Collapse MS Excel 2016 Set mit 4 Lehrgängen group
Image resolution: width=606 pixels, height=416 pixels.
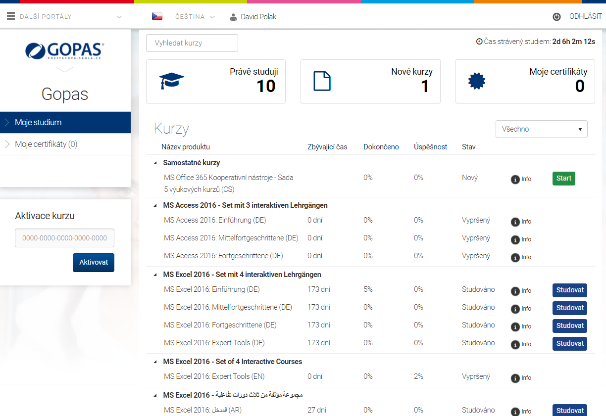click(155, 275)
